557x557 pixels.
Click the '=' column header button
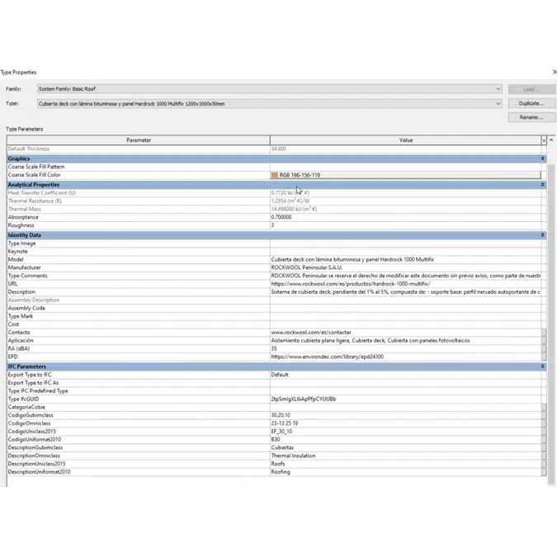(x=544, y=140)
